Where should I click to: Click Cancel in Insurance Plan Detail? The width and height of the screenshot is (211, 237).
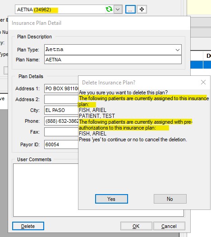coord(169,226)
